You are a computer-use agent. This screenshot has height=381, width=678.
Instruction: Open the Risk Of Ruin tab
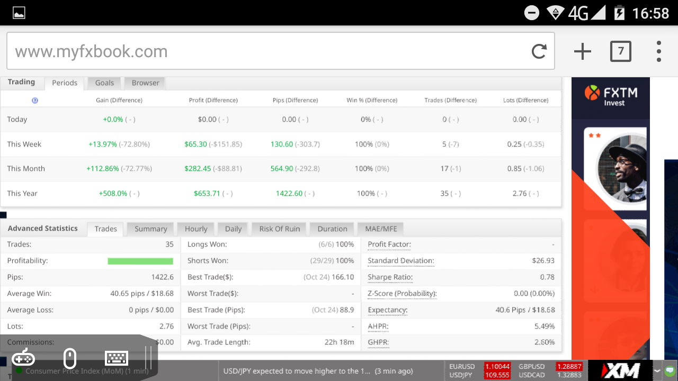tap(280, 229)
